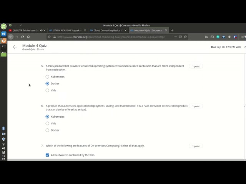The width and height of the screenshot is (246, 184).
Task: Open the camera recorder tray icon
Action: tap(3, 134)
